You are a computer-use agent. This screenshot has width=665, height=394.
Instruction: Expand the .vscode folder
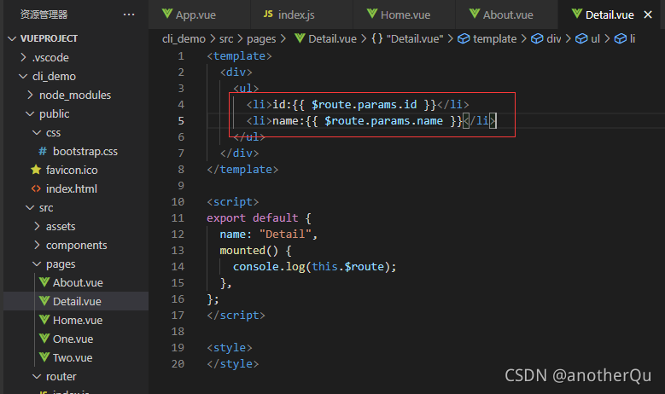coord(23,57)
